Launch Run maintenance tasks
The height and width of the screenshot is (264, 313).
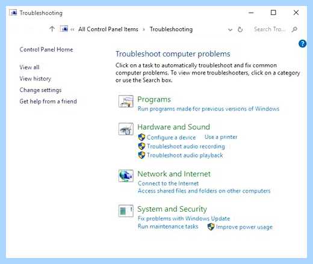168,226
